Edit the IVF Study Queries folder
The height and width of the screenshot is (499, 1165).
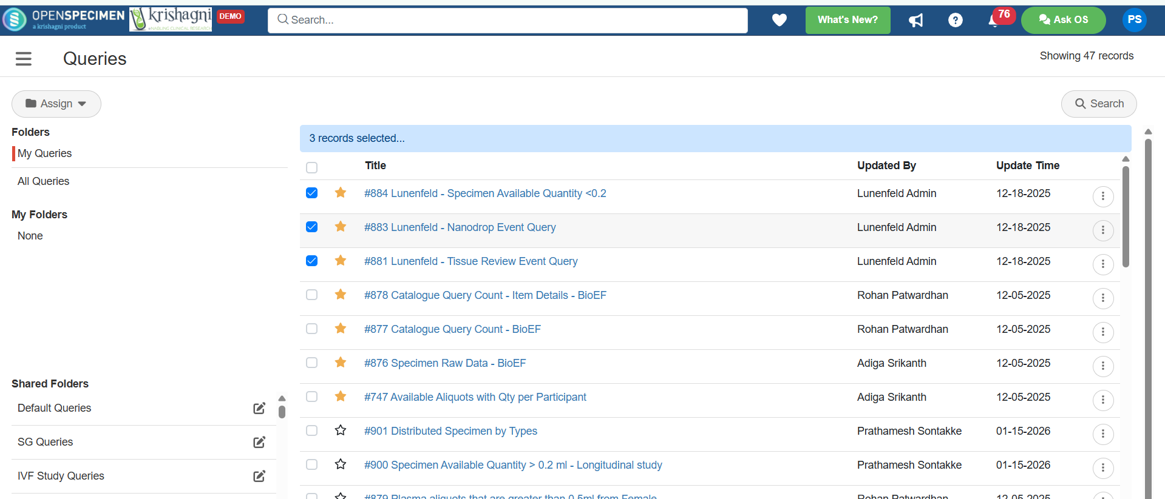point(259,476)
